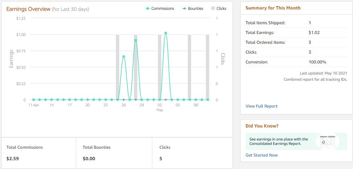353x169 pixels.
Task: Click the blue Bounties diamond marker on 26 April
Action: [x=124, y=100]
